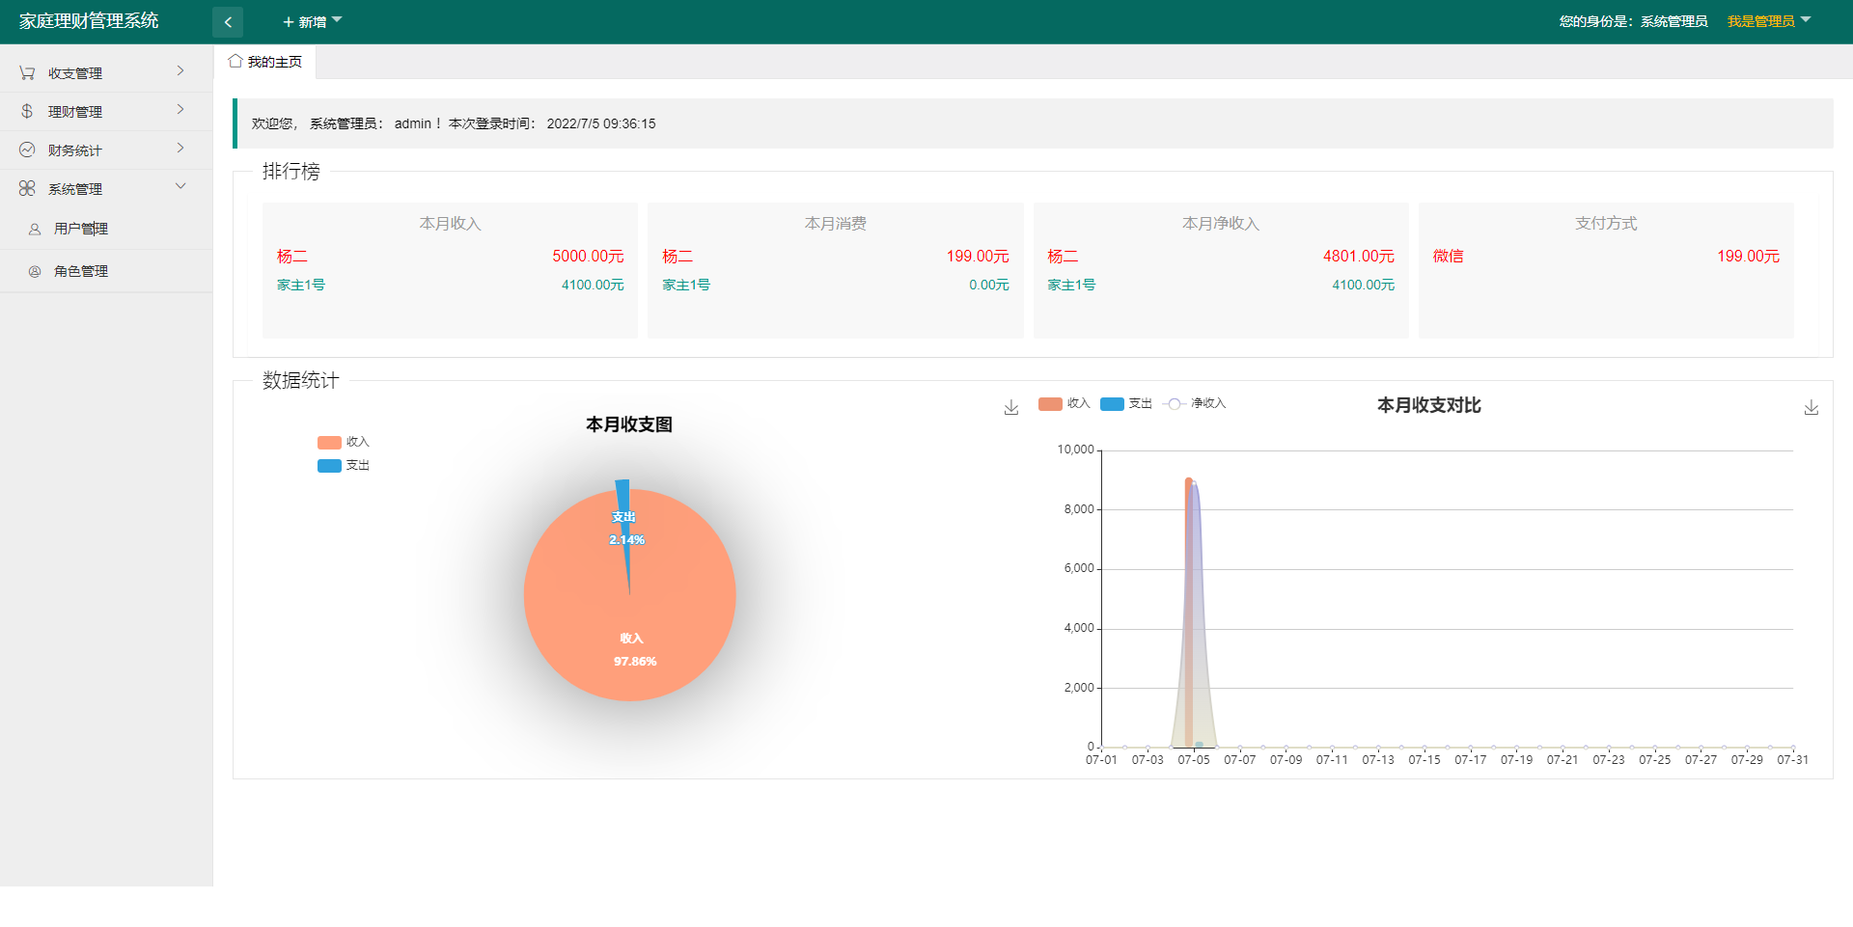Expand the 收支管理 menu chevron
The width and height of the screenshot is (1853, 927).
click(x=180, y=71)
